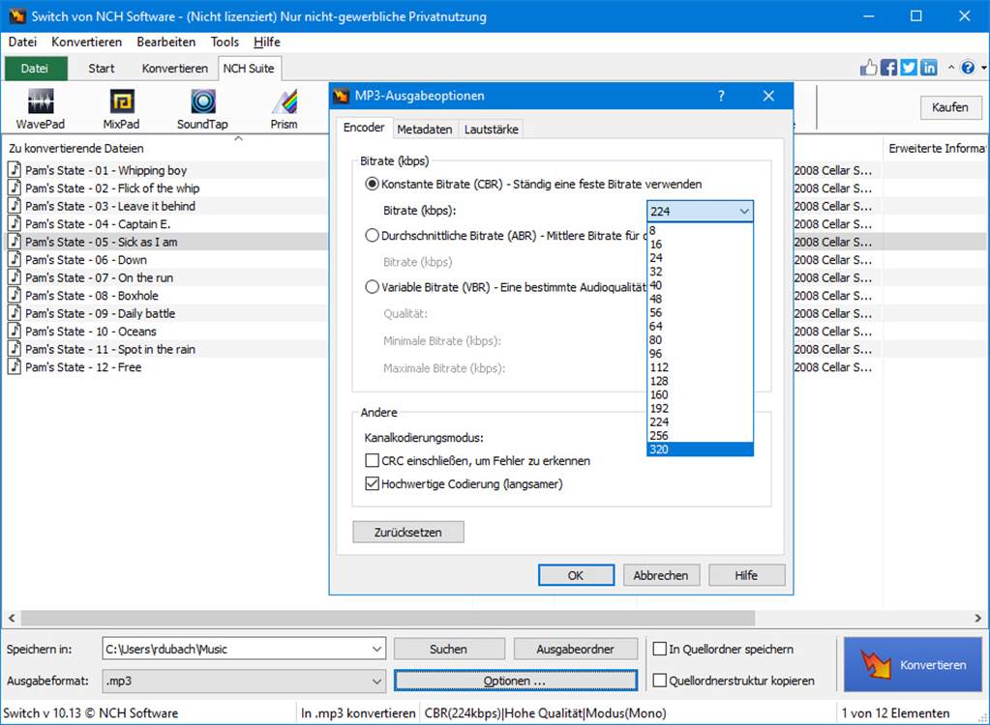Collapse the Bitrate (kbps) combo box showing 224
This screenshot has height=725, width=990.
[701, 211]
